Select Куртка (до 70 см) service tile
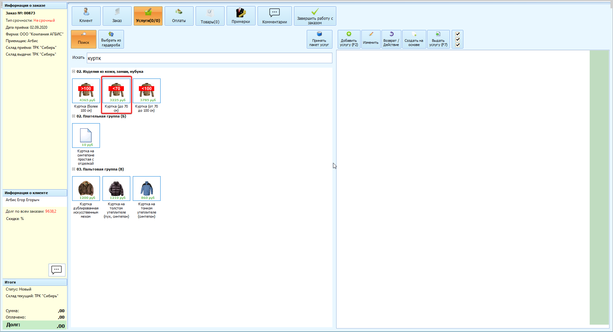The width and height of the screenshot is (613, 332). 116,95
